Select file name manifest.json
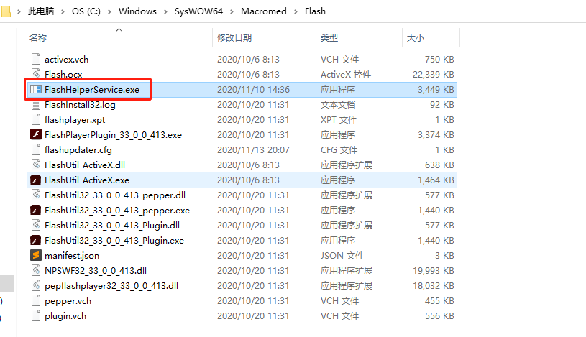This screenshot has width=586, height=337. click(72, 256)
